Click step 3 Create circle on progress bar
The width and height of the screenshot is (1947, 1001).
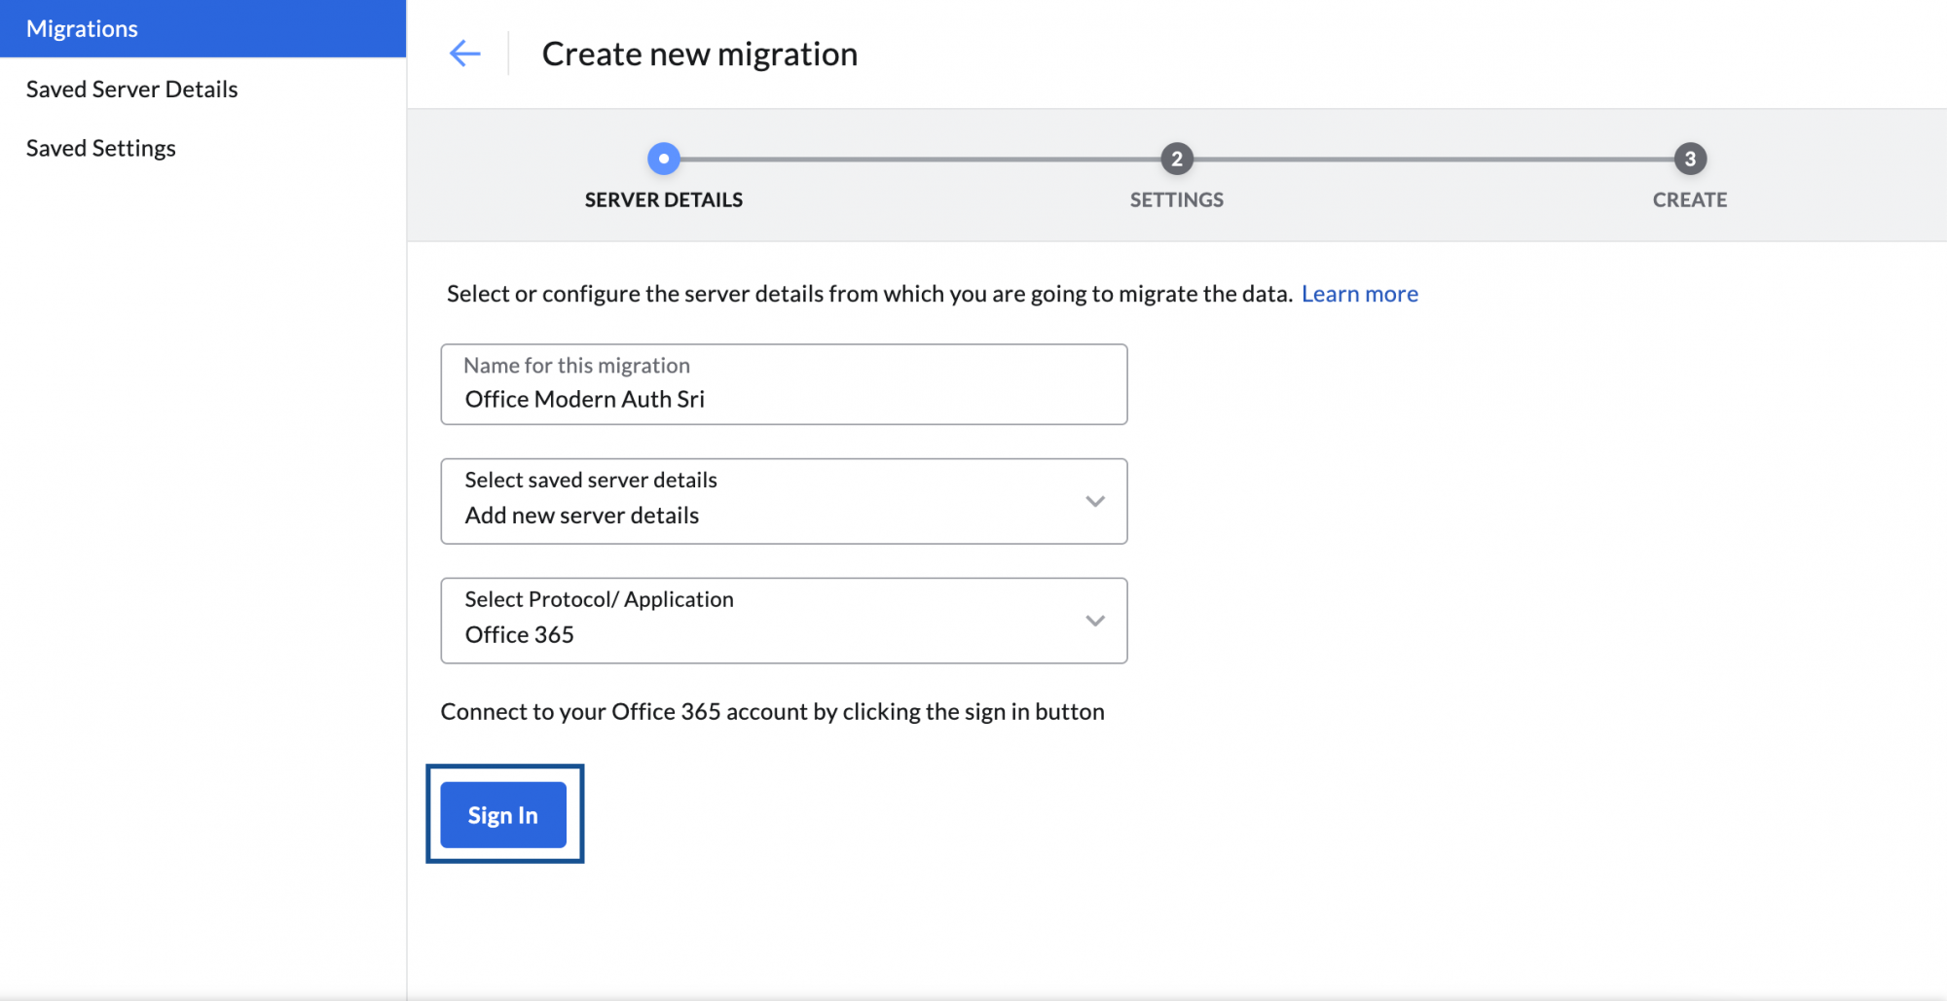1689,159
